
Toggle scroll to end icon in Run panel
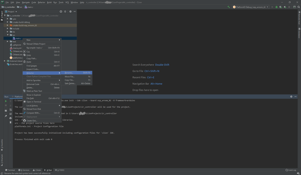click(11, 114)
